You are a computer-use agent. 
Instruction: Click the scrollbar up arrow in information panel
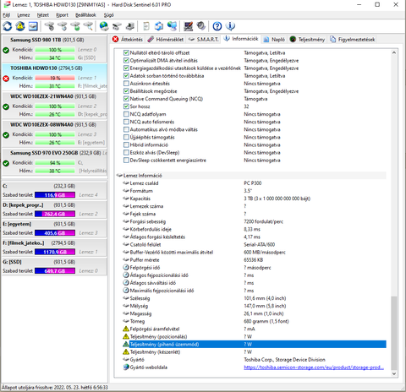pyautogui.click(x=394, y=52)
